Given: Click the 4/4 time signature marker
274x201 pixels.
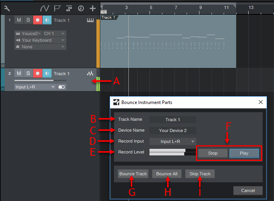Looking at the screenshot, I should tap(103, 12).
